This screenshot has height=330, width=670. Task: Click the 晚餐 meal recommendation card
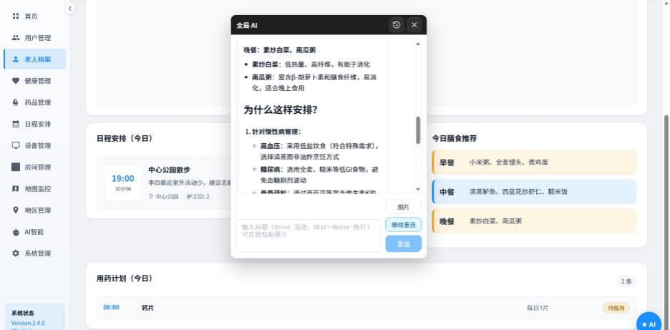pos(534,221)
